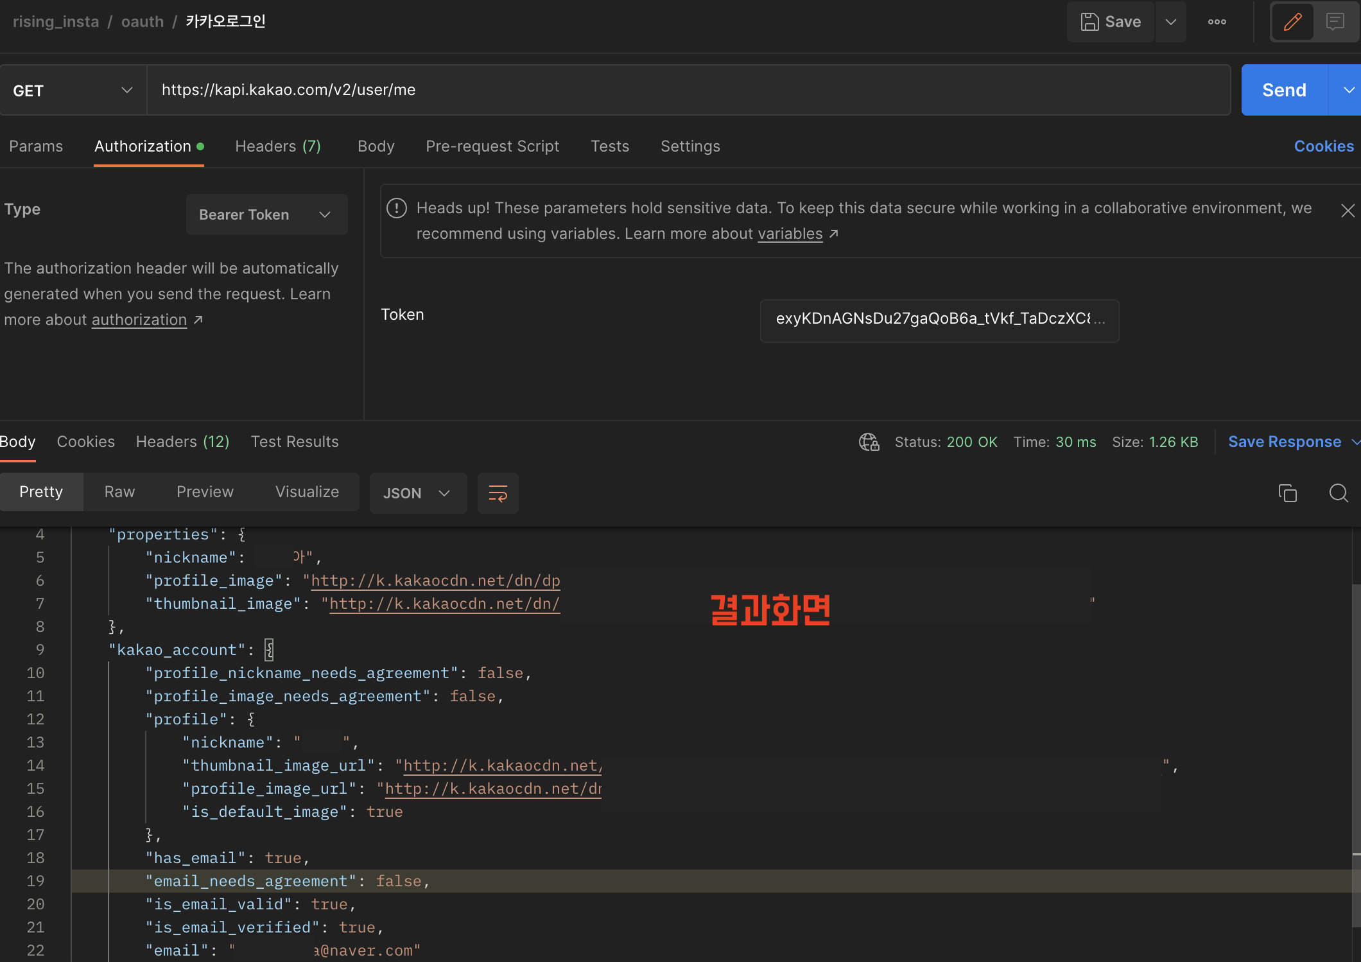
Task: Toggle the line wrap icon
Action: (x=498, y=493)
